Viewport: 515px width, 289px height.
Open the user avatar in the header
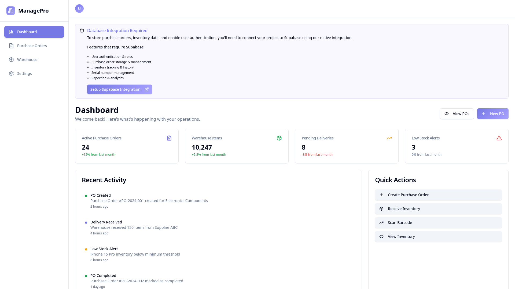[x=79, y=9]
